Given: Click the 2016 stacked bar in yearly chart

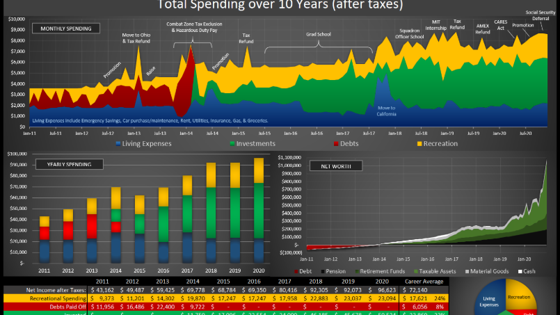Looking at the screenshot, I should [x=163, y=225].
